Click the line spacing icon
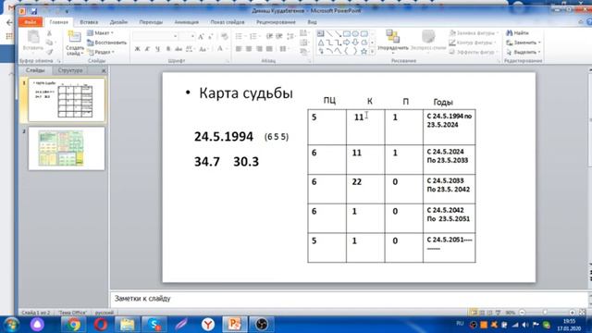The height and width of the screenshot is (333, 592). tap(290, 37)
